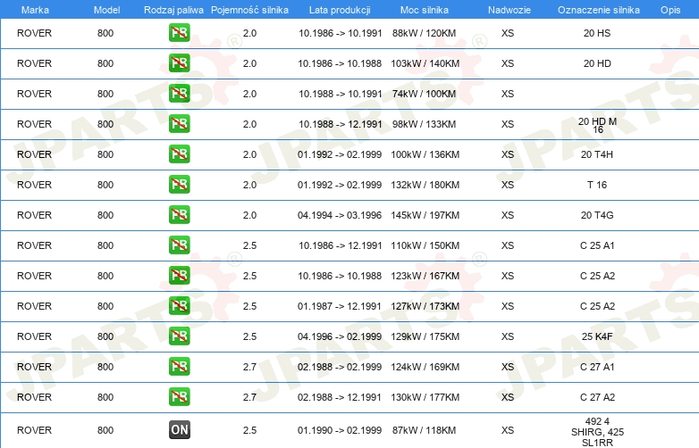Click petrol fuel icon in 20 HS row
The image size is (699, 448).
point(179,33)
